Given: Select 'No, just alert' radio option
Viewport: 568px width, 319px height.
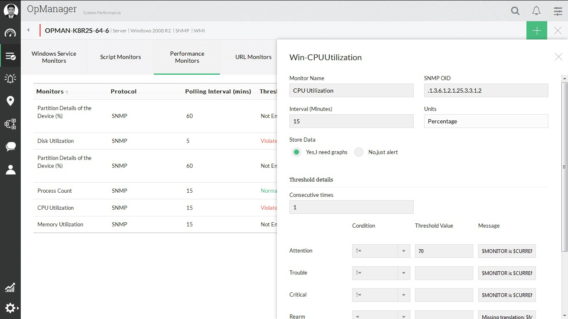Looking at the screenshot, I should [359, 152].
